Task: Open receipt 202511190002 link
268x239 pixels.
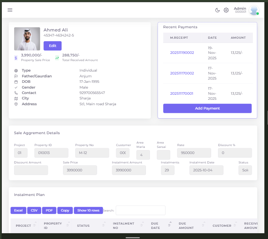Action: (x=182, y=53)
